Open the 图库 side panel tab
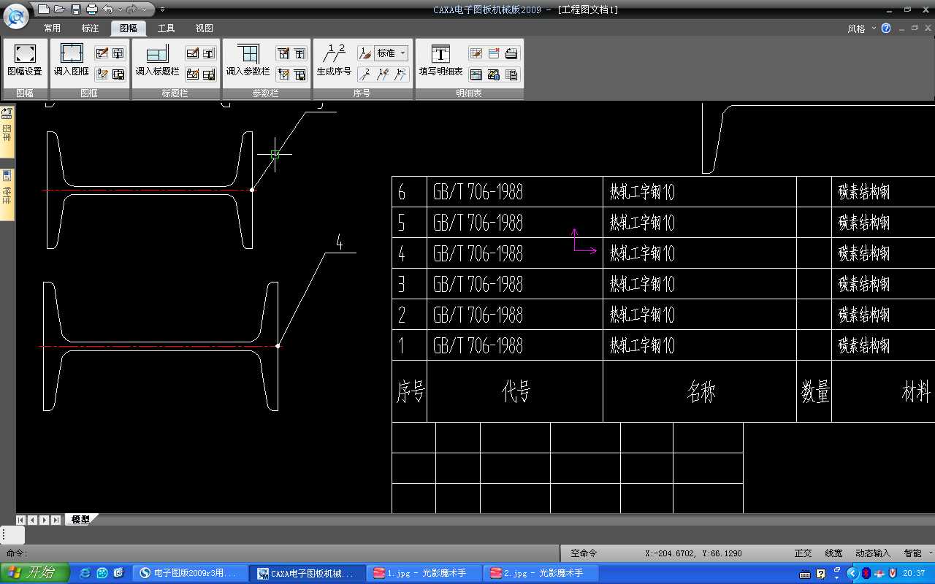This screenshot has width=935, height=584. [x=7, y=132]
